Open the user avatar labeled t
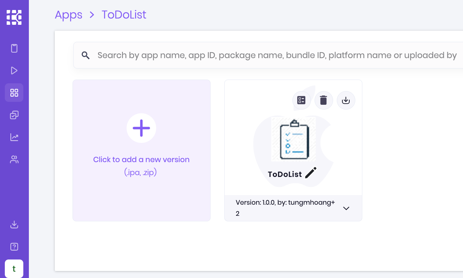The width and height of the screenshot is (463, 278). [14, 269]
